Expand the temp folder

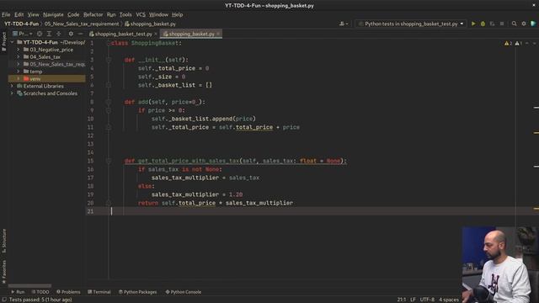[19, 72]
